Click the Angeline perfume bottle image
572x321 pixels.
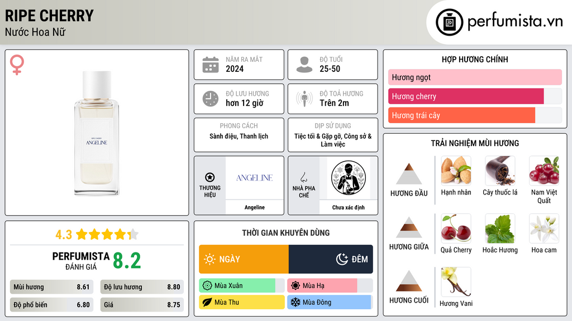coord(97,133)
